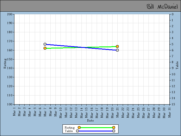
Task: Click the Mar 1 date tick label
Action: click(x=14, y=111)
